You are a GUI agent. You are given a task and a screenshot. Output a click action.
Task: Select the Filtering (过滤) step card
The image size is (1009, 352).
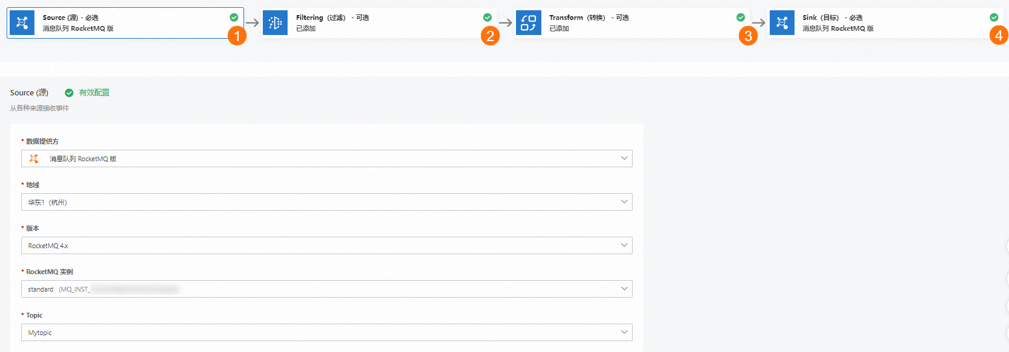[x=379, y=23]
